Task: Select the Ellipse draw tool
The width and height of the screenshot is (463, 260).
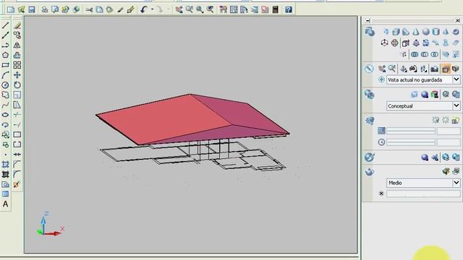Action: 5,115
